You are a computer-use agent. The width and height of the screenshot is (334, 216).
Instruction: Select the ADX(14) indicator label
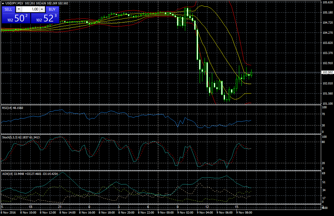pos(7,173)
